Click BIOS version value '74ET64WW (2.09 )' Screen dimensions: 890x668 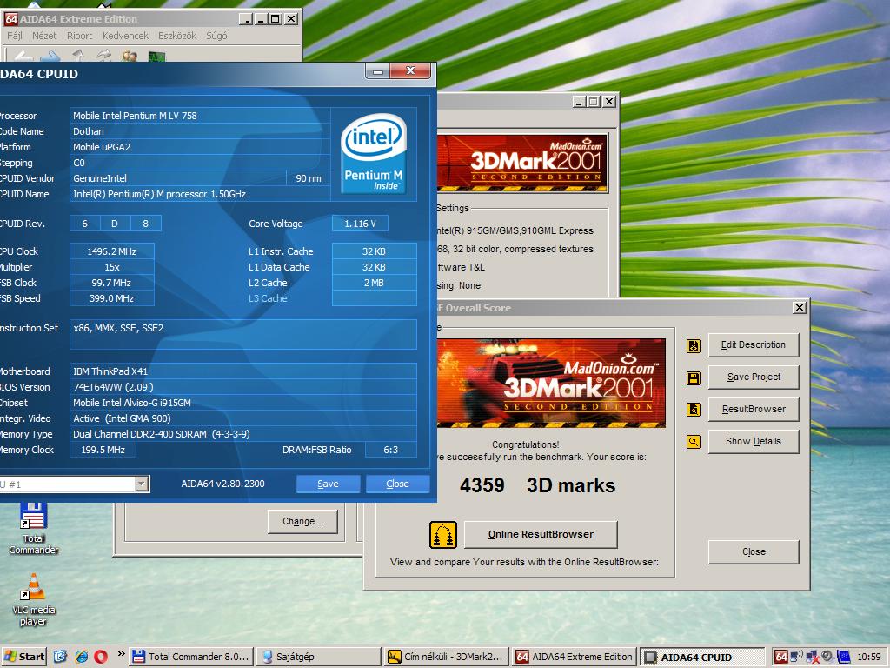(113, 387)
